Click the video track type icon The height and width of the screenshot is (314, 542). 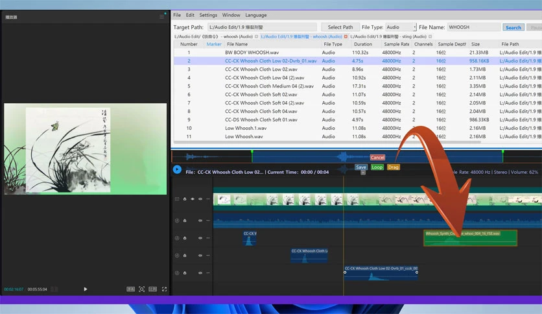[177, 199]
